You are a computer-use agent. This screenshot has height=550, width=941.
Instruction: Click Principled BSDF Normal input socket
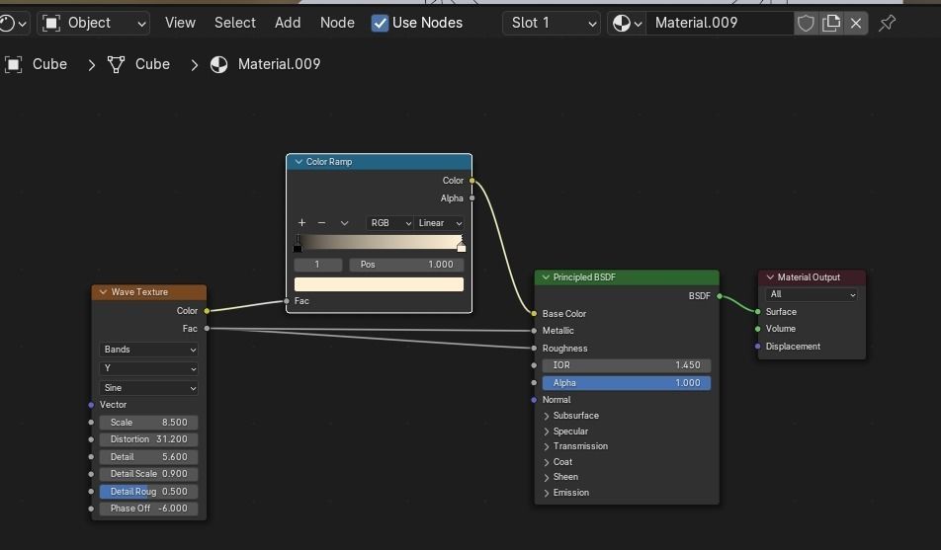coord(534,400)
